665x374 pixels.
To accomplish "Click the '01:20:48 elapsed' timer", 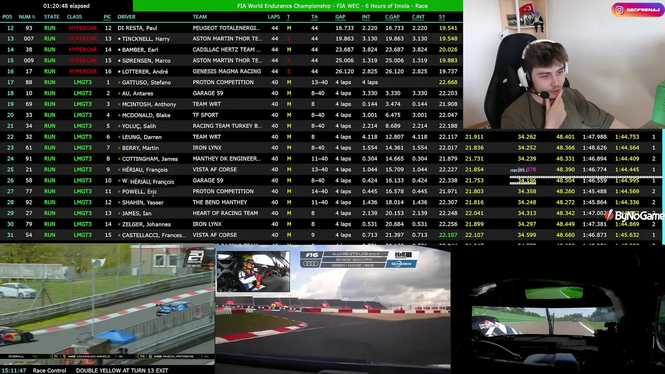I will tap(66, 6).
